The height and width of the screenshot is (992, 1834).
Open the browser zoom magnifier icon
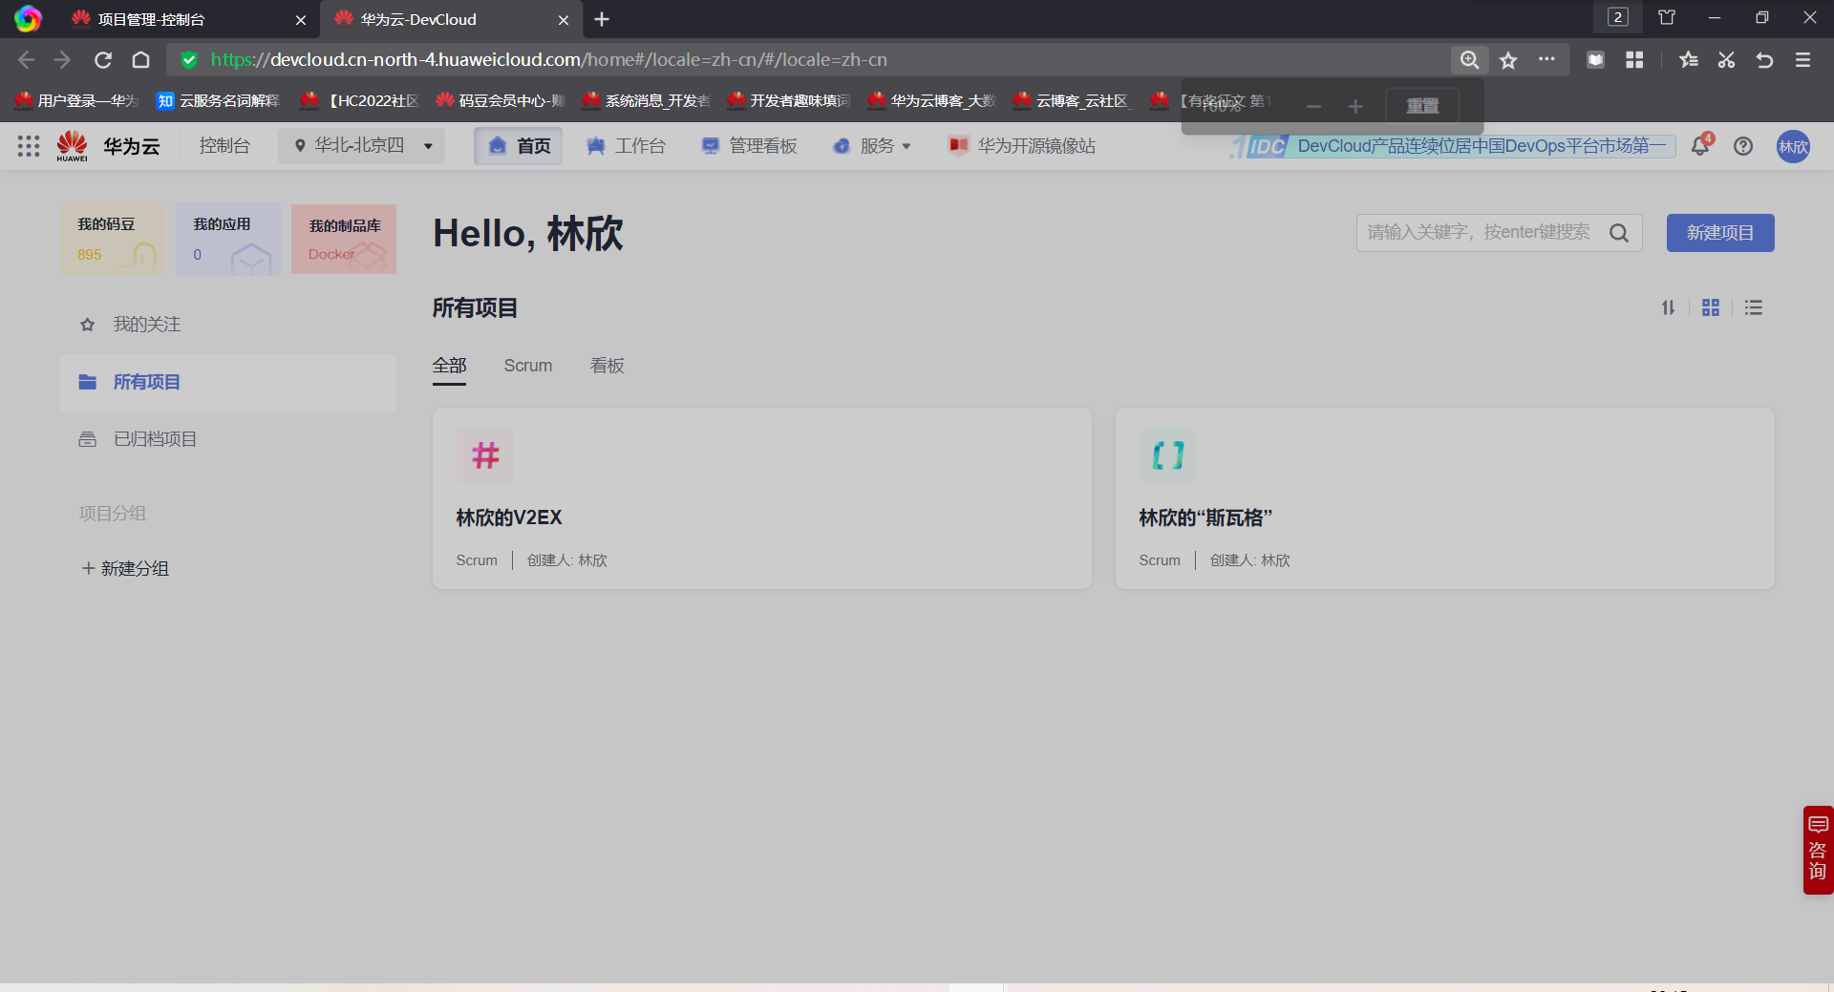[x=1469, y=60]
